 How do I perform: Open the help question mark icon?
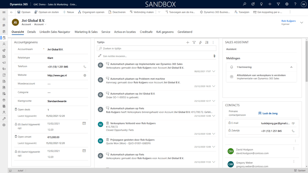295,4
